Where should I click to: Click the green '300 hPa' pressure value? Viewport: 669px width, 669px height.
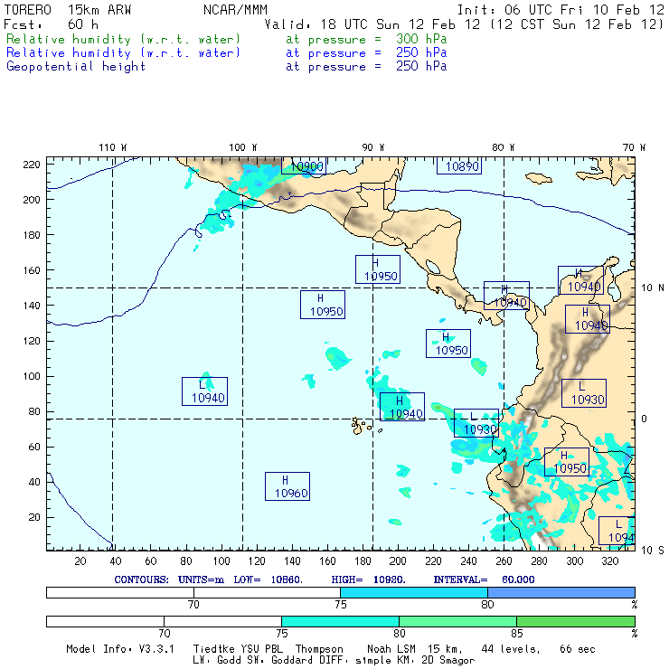pyautogui.click(x=421, y=39)
